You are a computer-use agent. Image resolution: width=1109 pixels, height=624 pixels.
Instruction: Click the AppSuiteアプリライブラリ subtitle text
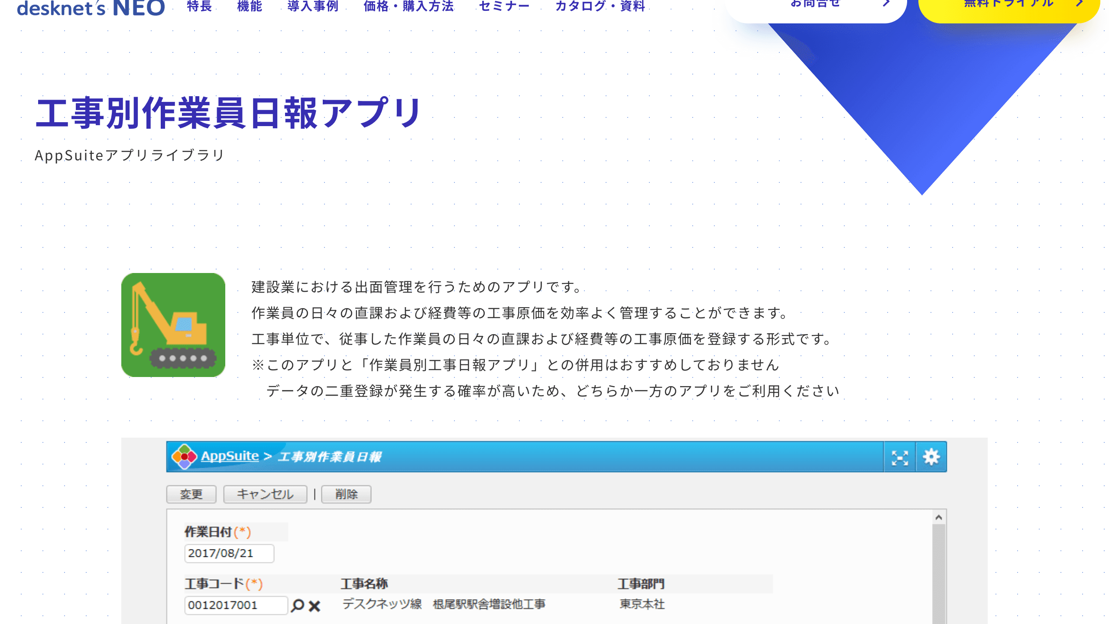coord(130,155)
